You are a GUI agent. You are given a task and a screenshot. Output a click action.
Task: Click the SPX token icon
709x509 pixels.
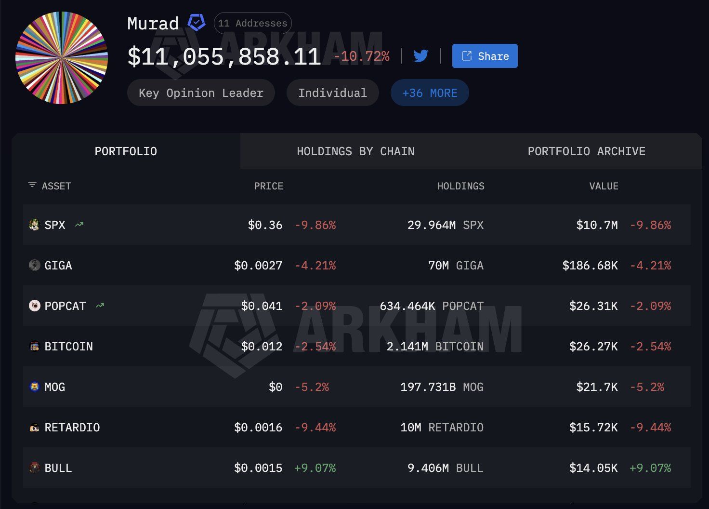(x=34, y=225)
